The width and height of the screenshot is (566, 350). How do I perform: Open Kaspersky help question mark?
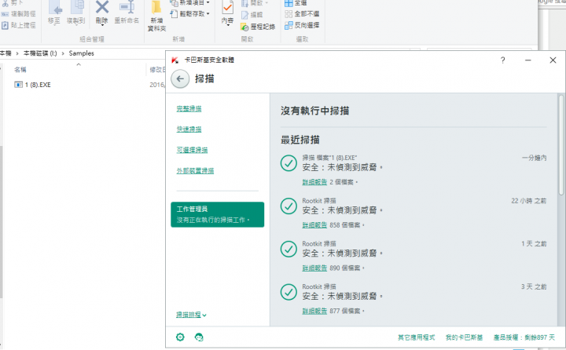coord(503,60)
